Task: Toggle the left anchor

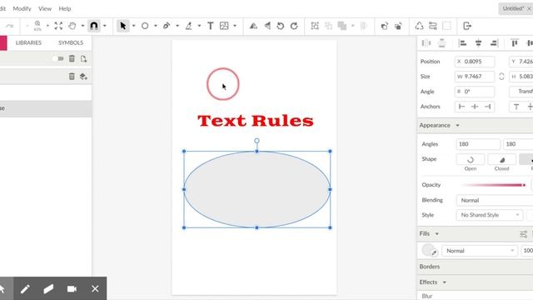Action: [461, 107]
